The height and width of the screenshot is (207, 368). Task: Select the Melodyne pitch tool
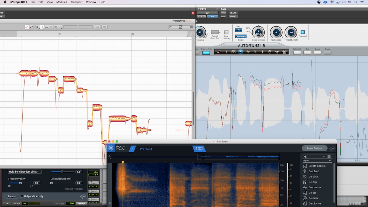point(42,27)
